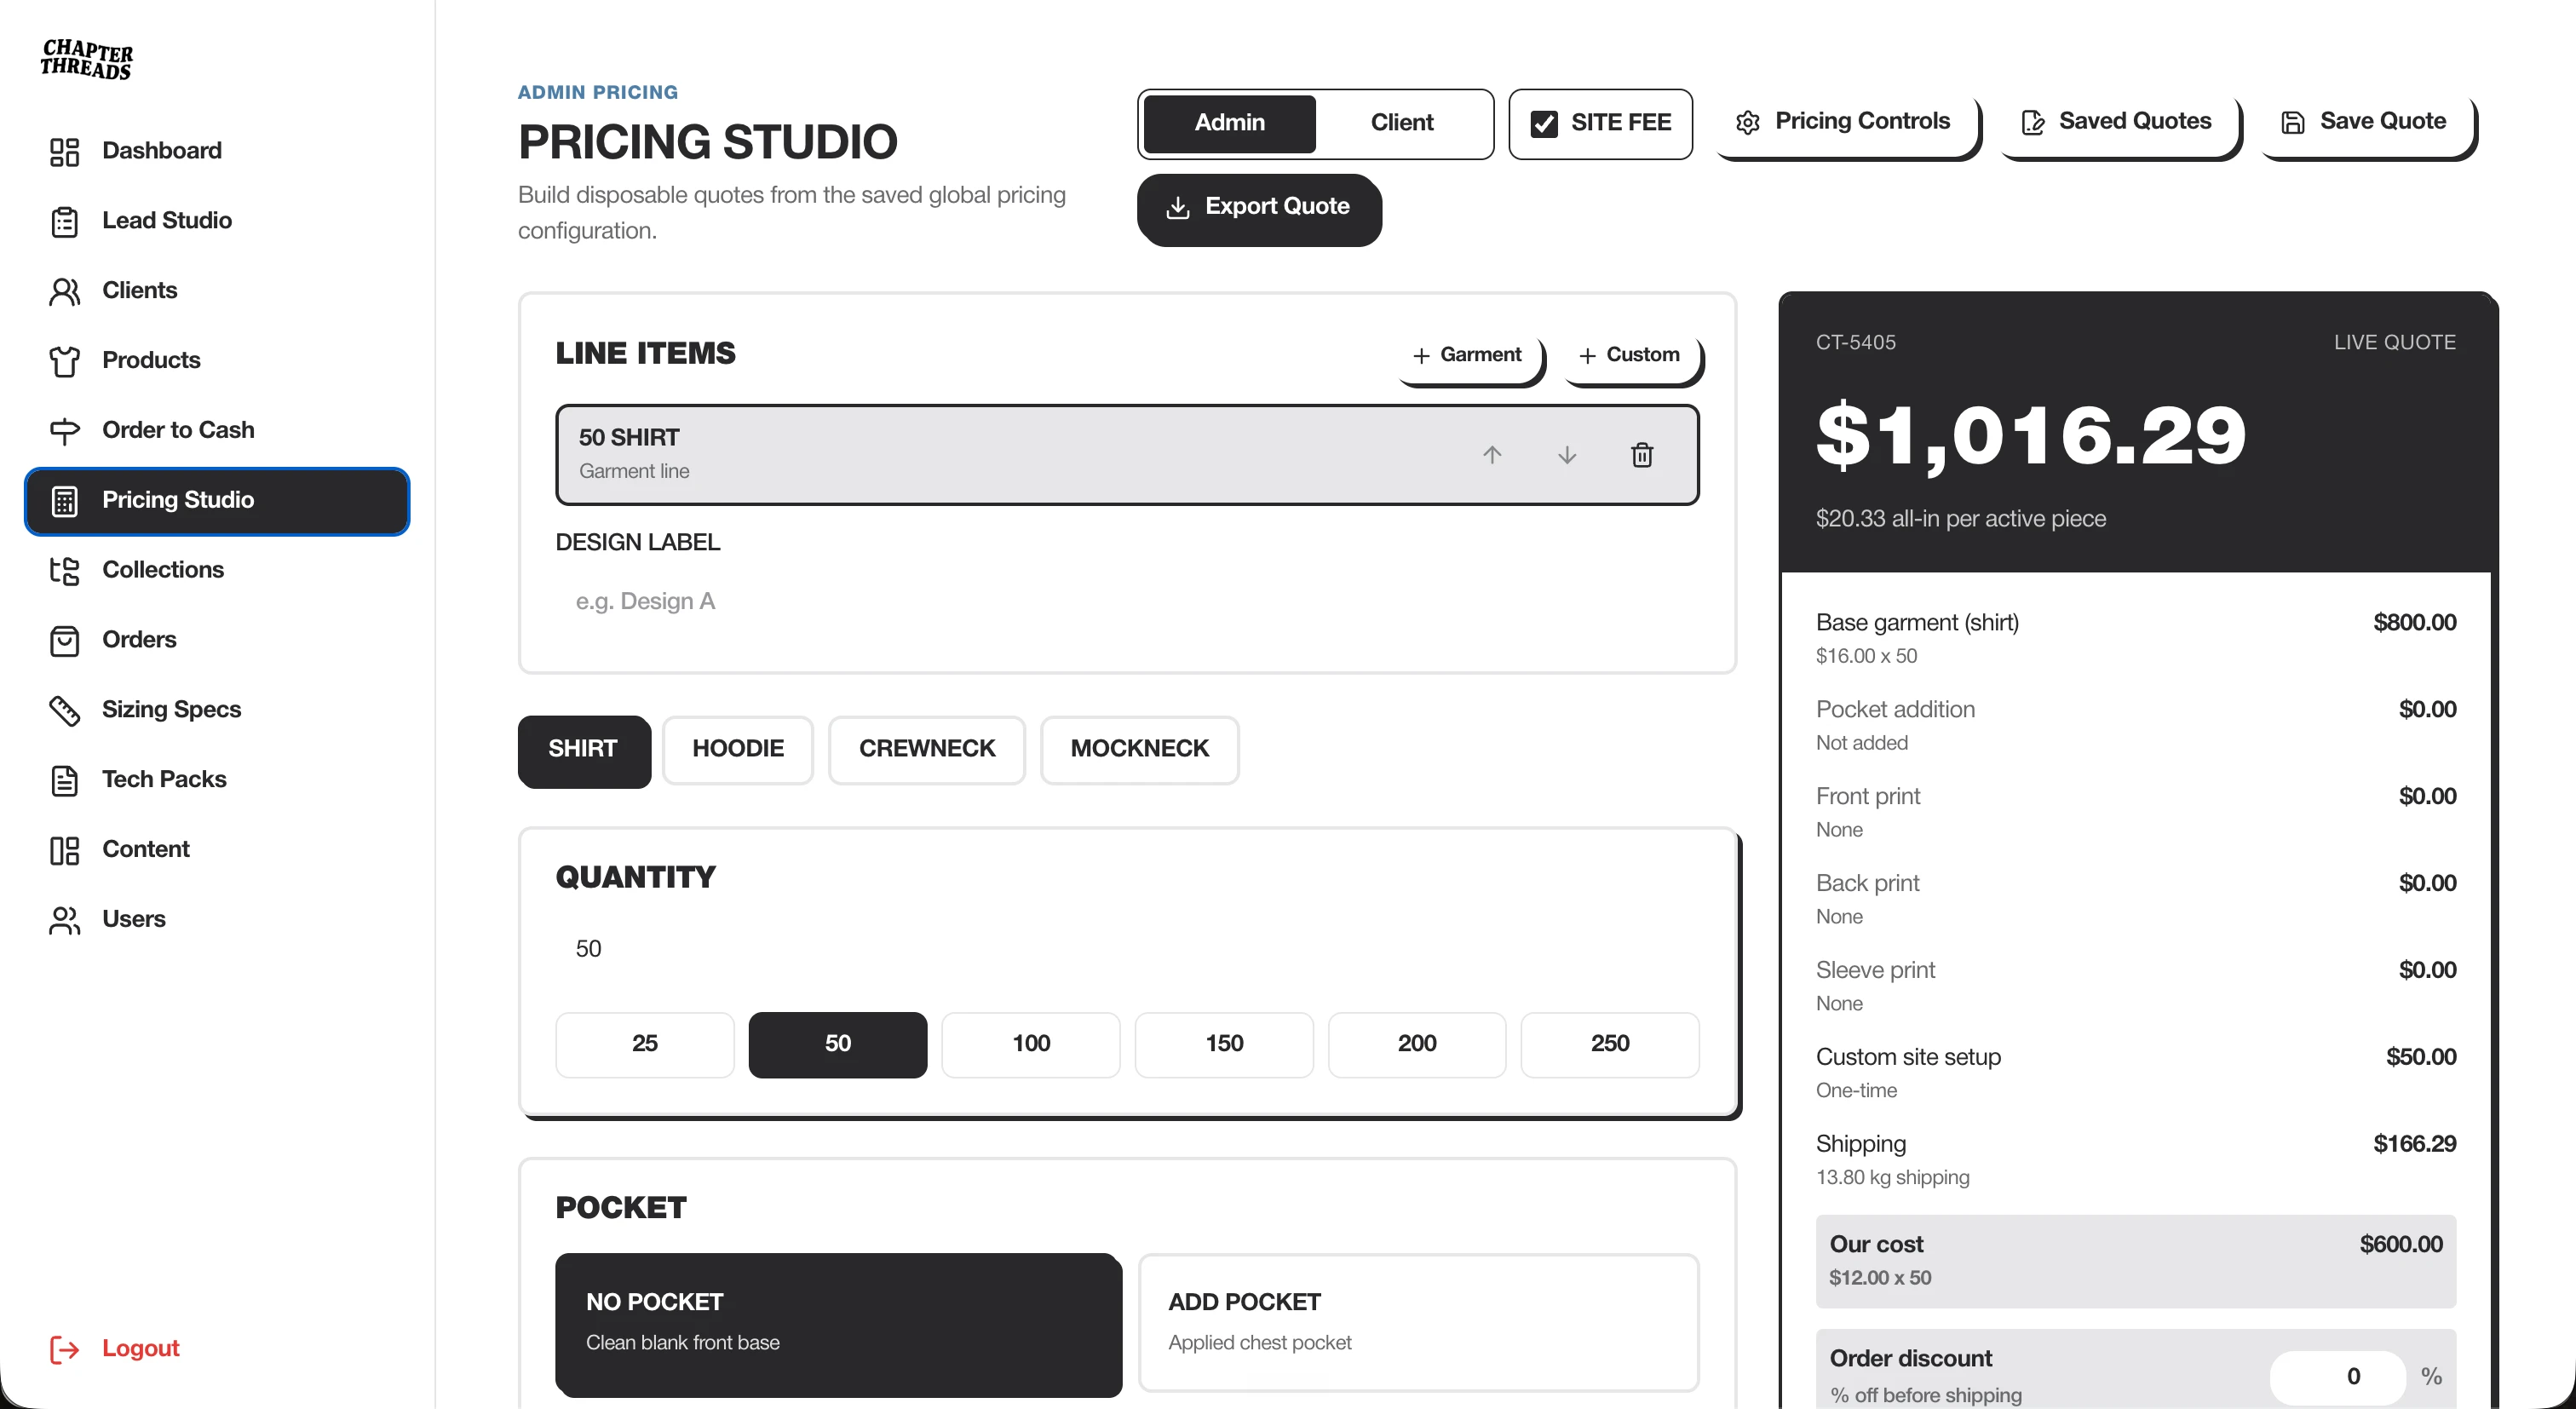Open Dashboard from the sidebar icon
2576x1409 pixels.
[x=65, y=151]
